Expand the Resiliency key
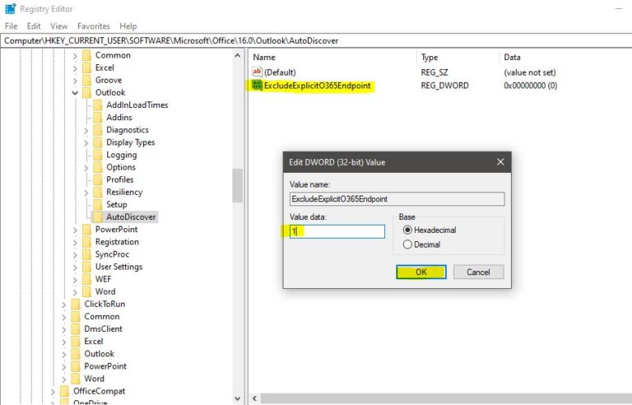Viewport: 632px width, 405px height. pyautogui.click(x=86, y=193)
